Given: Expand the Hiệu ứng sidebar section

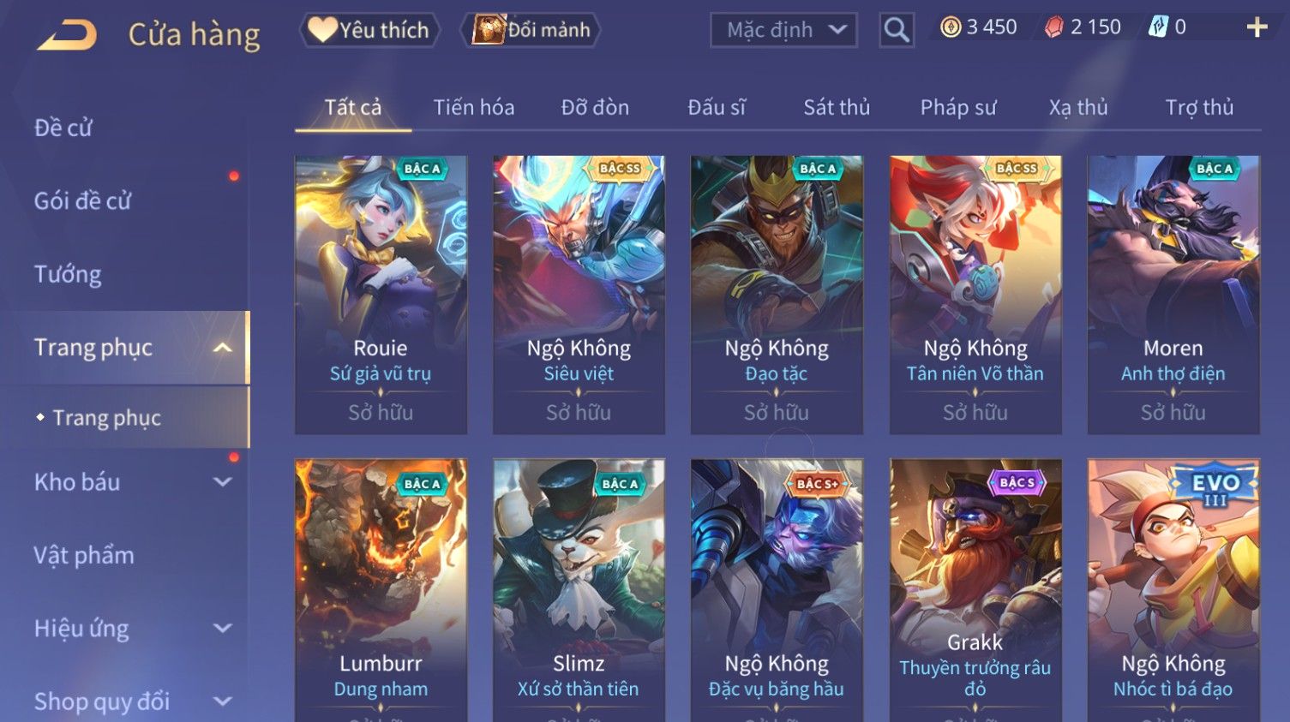Looking at the screenshot, I should pos(223,629).
